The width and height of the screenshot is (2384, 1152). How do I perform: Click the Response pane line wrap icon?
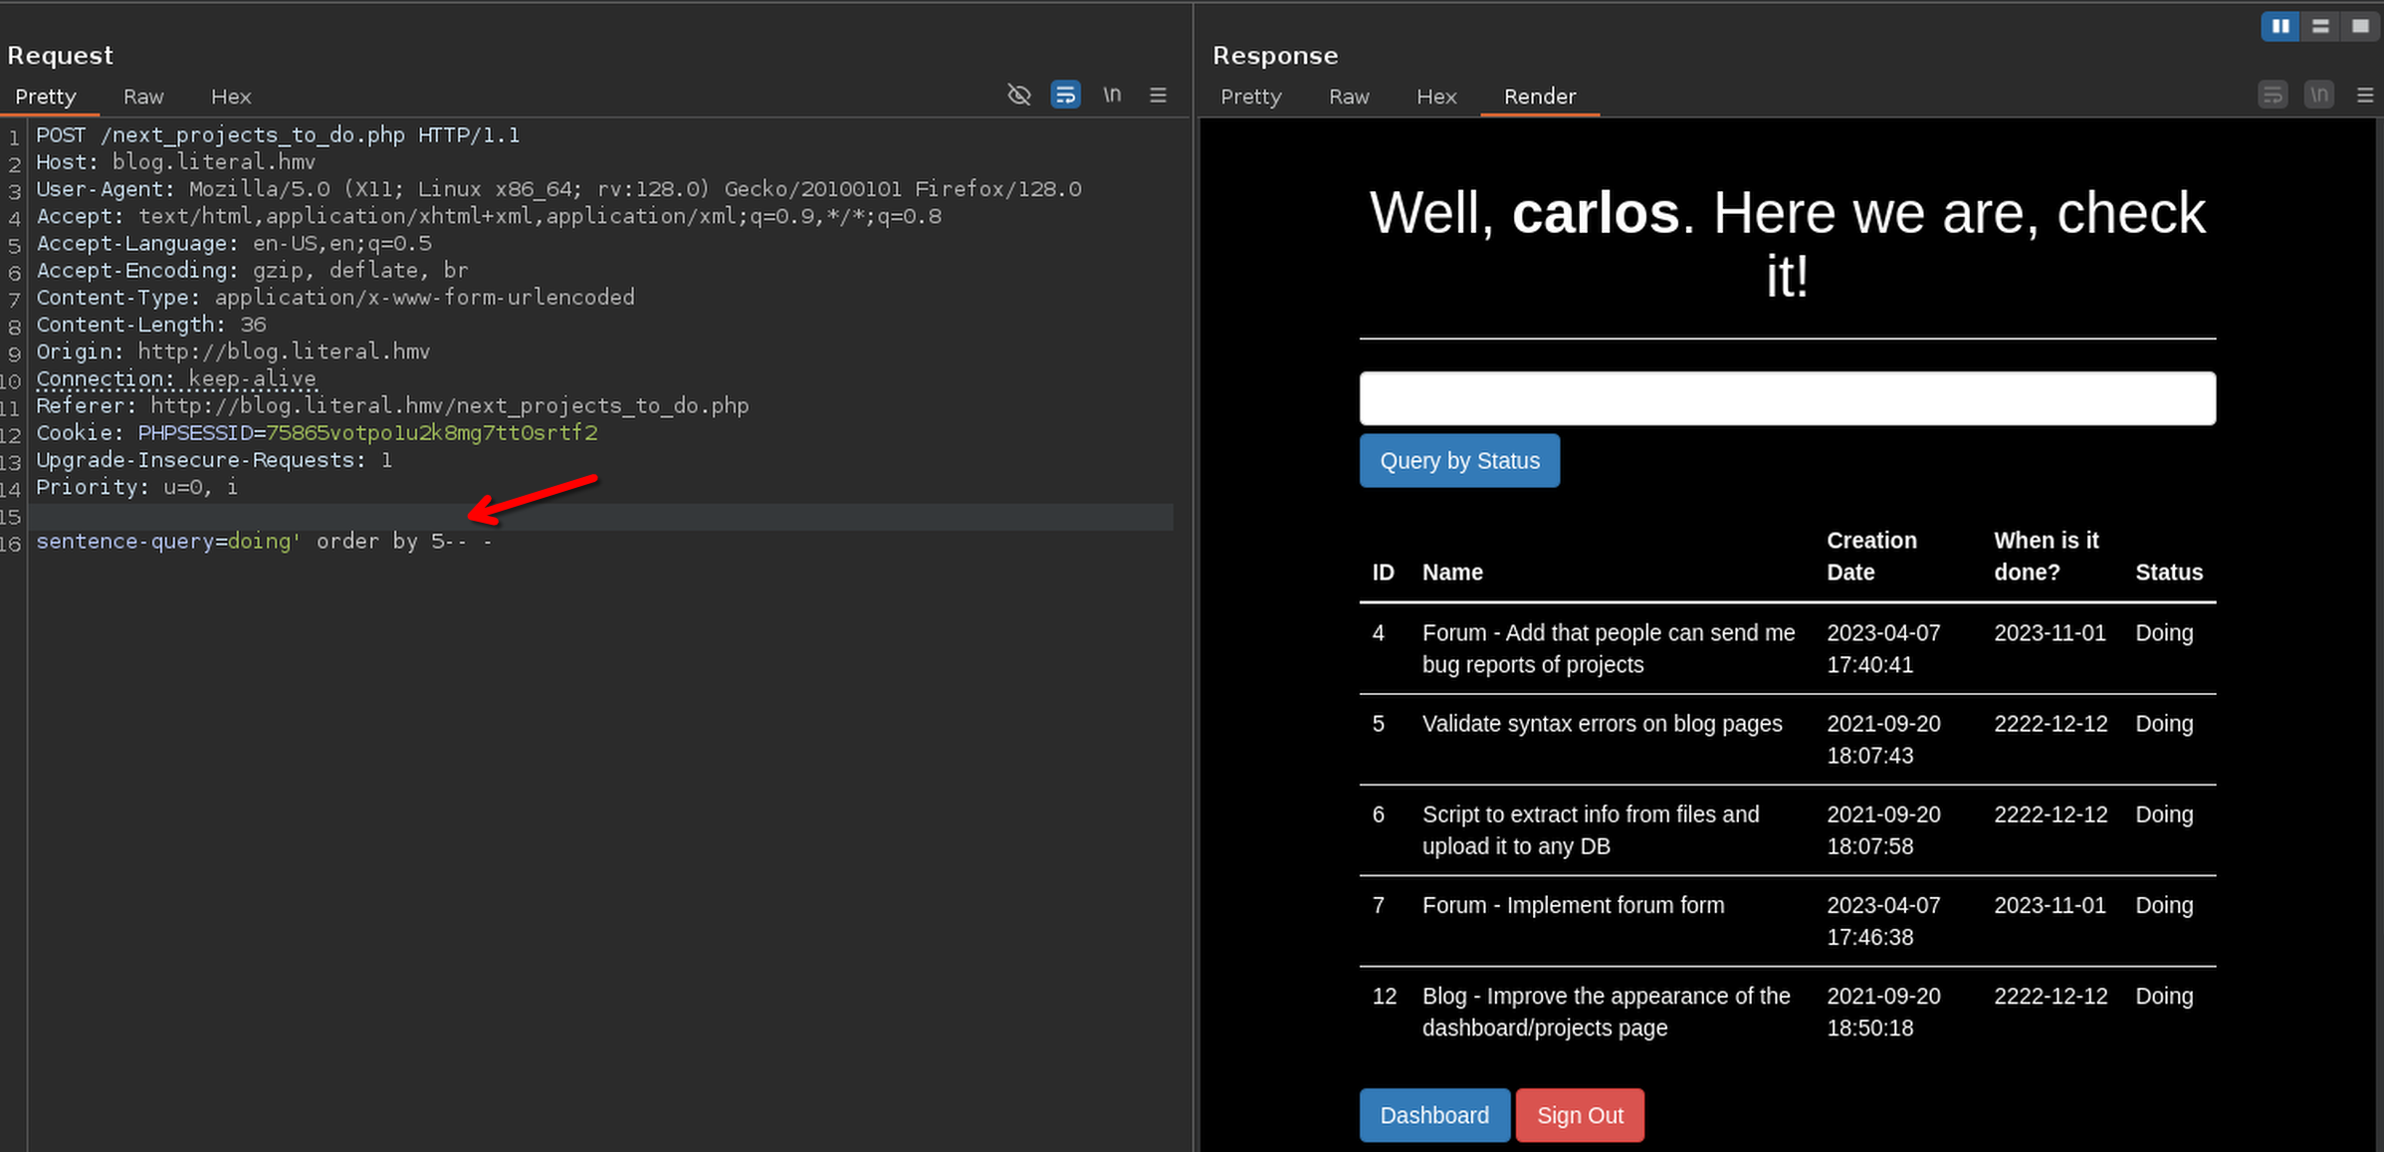click(2273, 95)
